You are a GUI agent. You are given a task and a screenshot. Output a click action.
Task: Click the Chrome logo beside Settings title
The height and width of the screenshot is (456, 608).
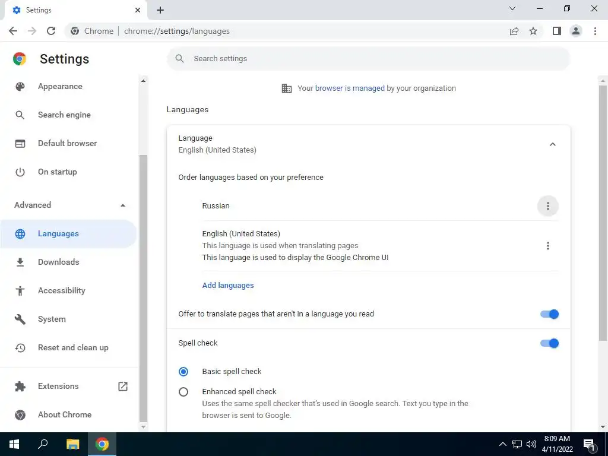point(20,59)
